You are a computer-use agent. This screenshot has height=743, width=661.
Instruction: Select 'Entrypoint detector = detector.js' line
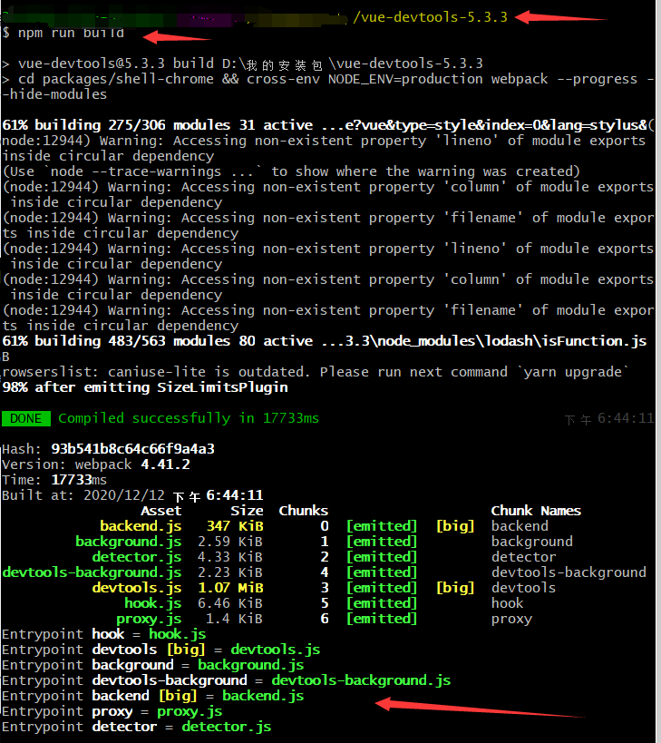[x=136, y=727]
